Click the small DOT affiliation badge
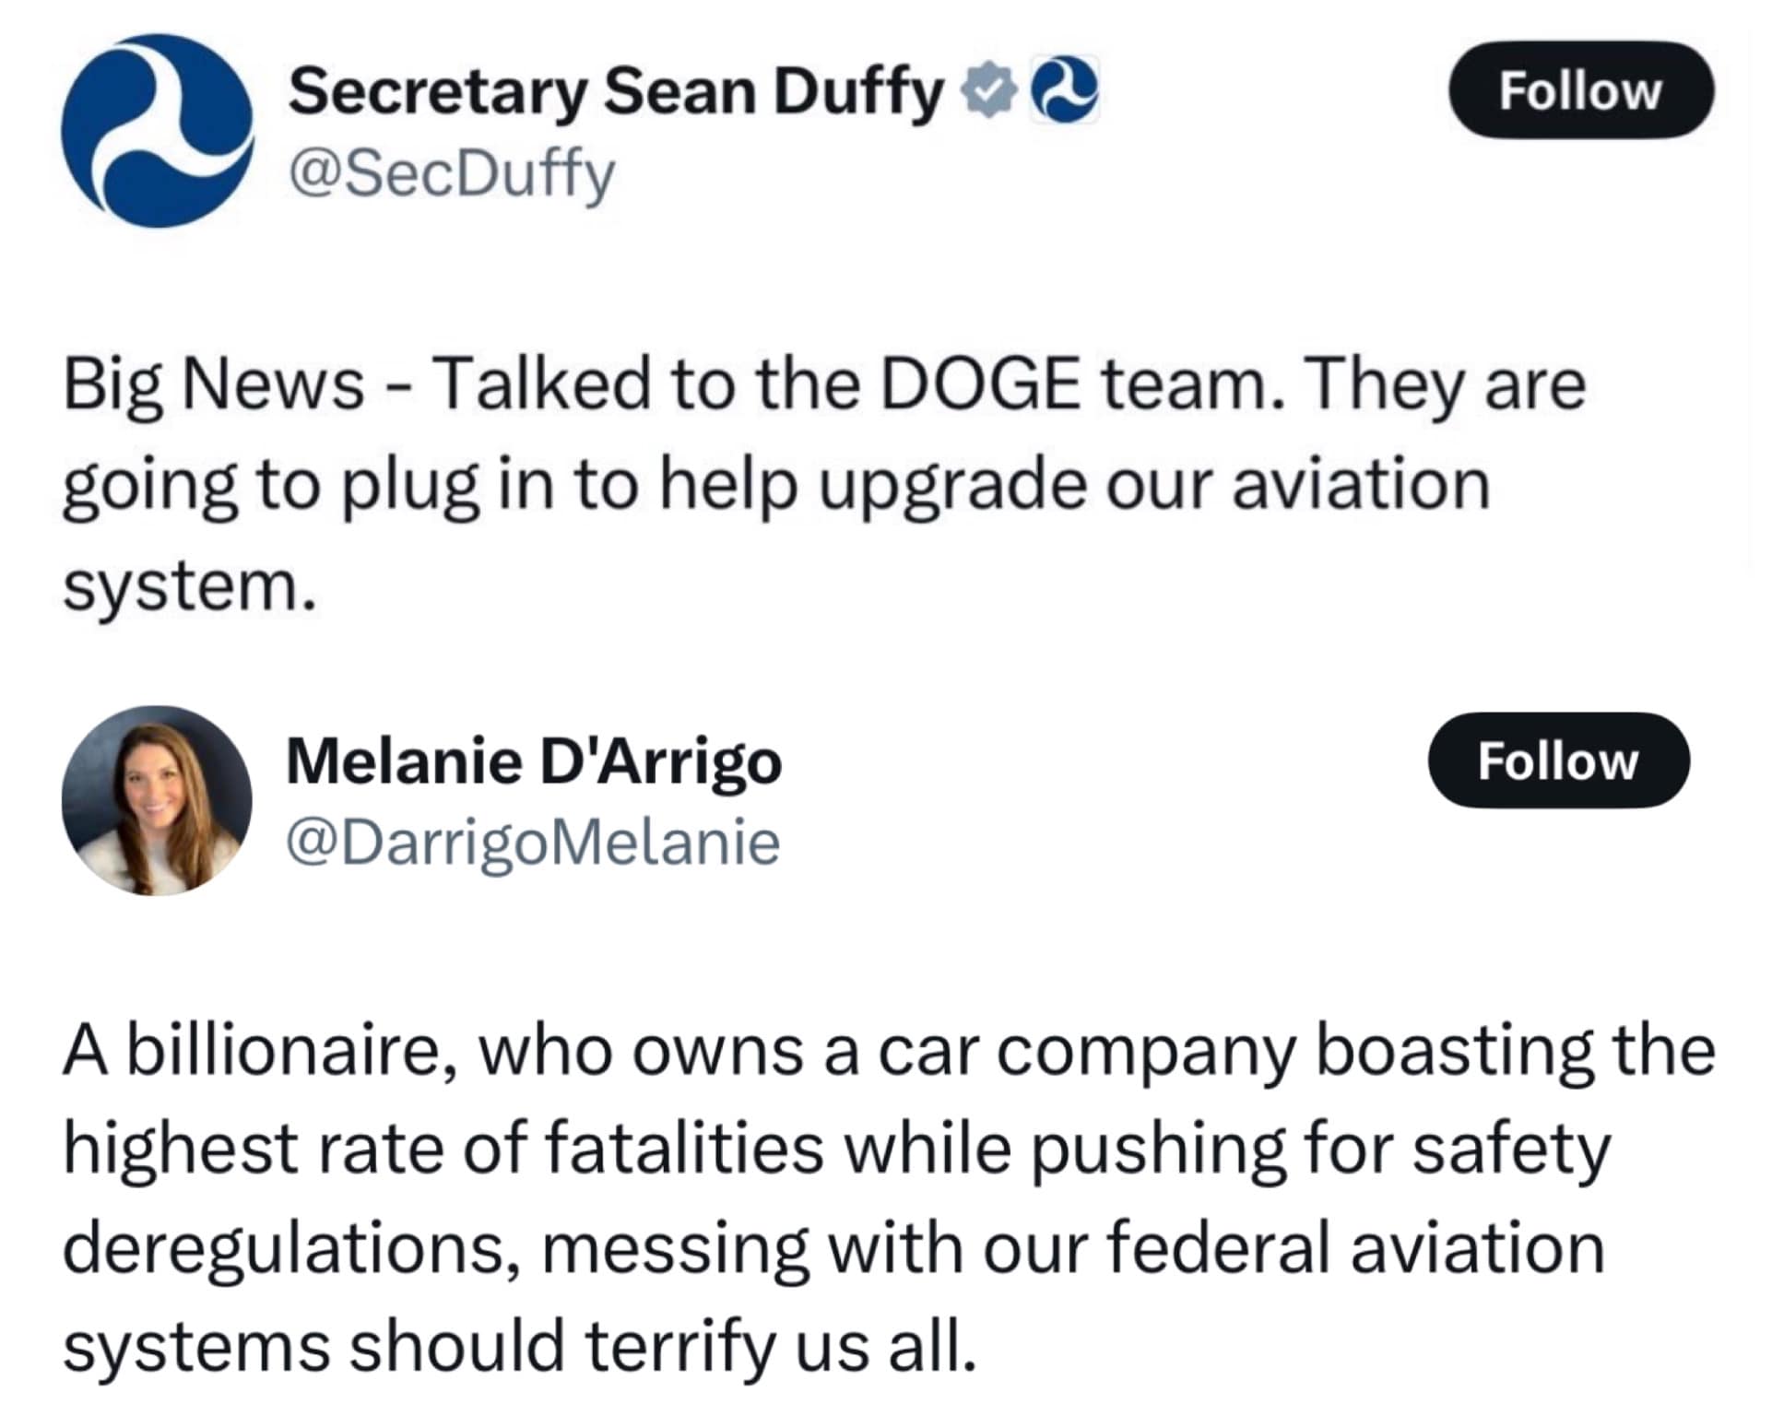The image size is (1784, 1427). pos(1064,90)
